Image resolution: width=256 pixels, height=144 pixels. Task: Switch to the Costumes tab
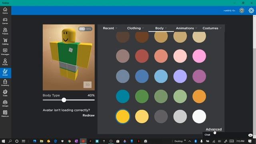[210, 28]
